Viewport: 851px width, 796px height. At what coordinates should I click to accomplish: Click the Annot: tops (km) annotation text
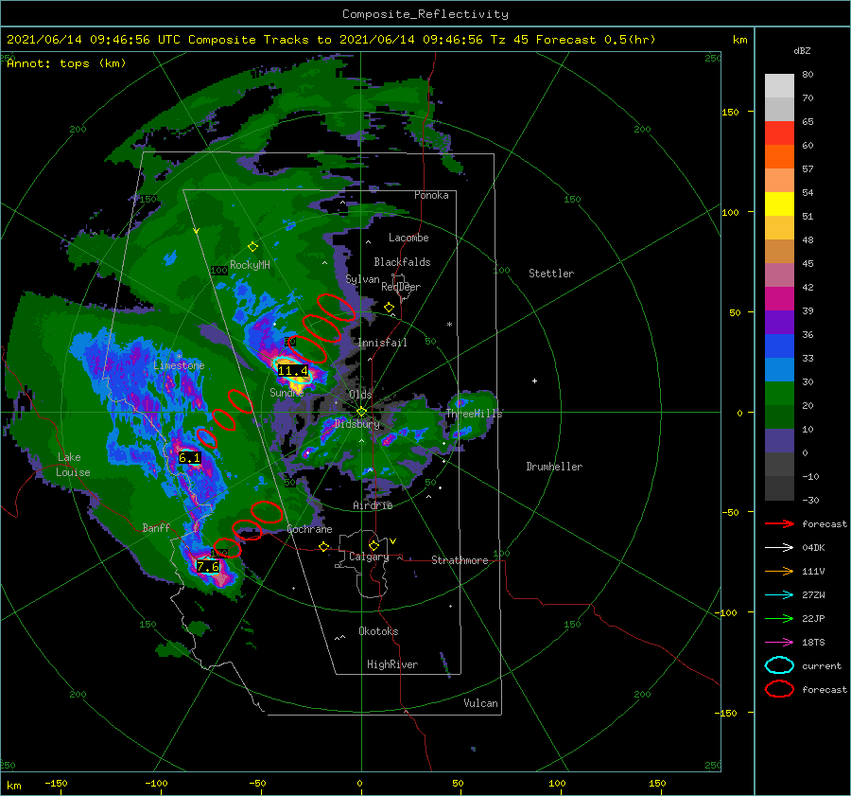66,63
